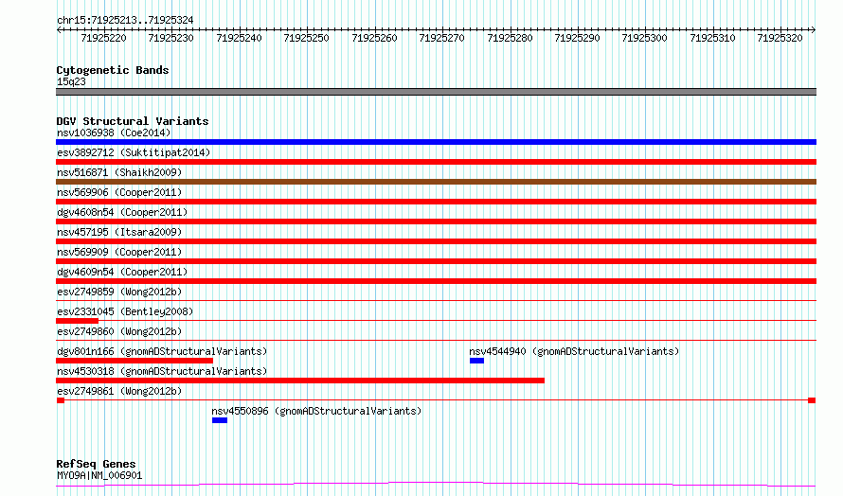The image size is (843, 496).
Task: Click ruler position 71925240
Action: (239, 38)
